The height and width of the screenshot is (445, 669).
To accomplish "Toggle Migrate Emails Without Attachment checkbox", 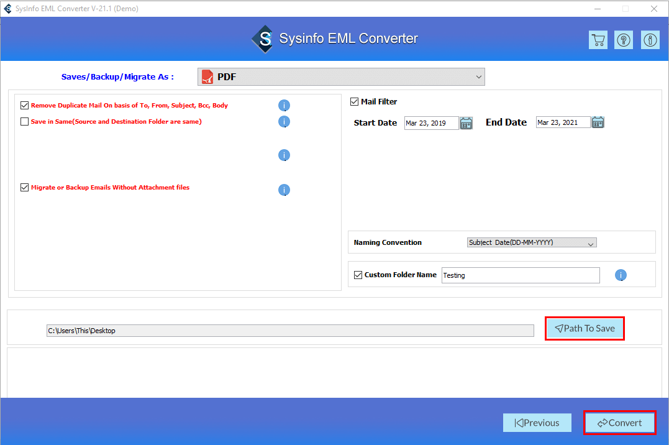I will (25, 188).
